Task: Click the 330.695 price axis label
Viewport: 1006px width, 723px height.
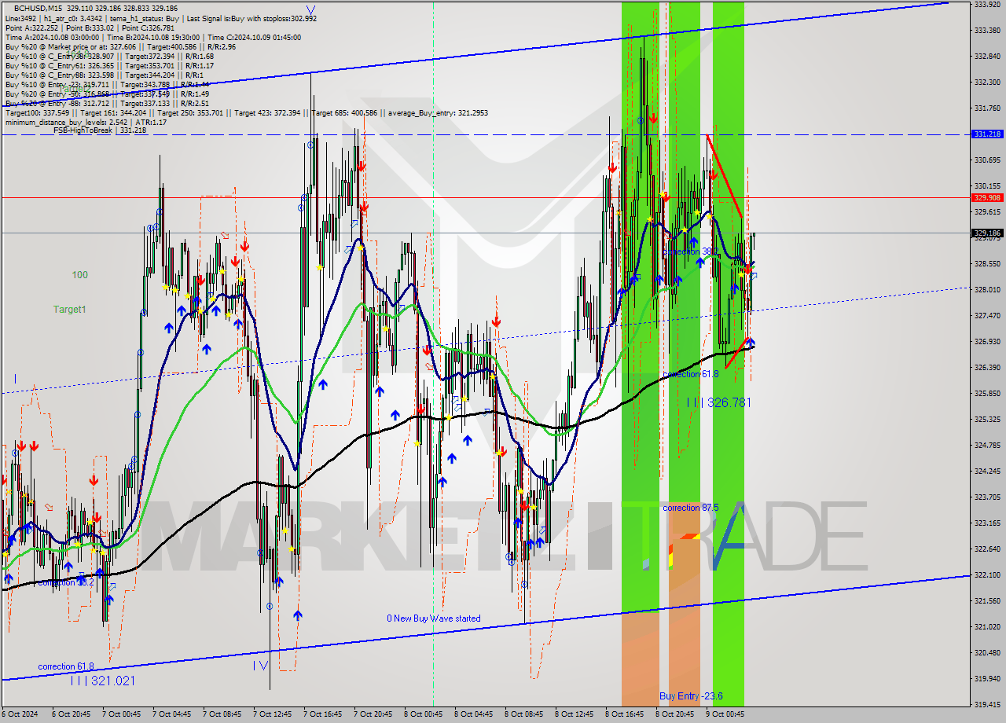Action: (987, 160)
